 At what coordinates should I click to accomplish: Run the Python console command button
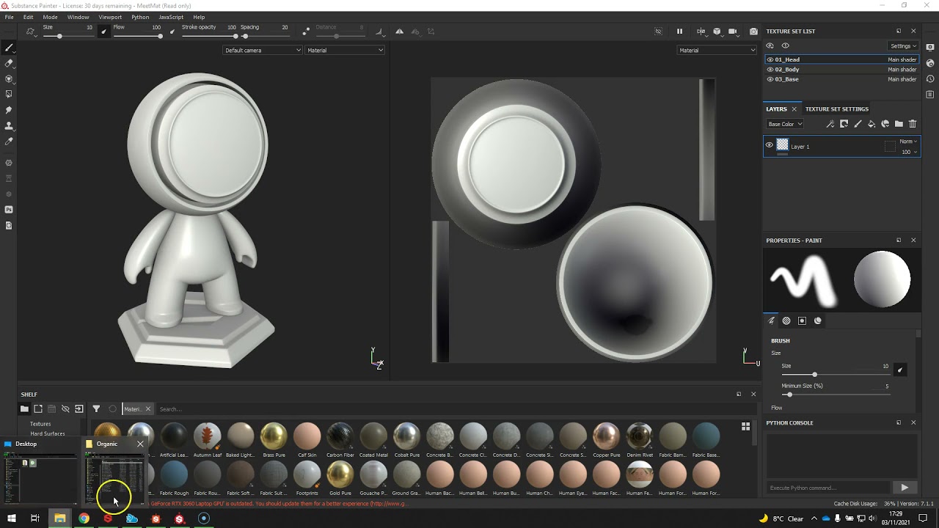pos(904,488)
